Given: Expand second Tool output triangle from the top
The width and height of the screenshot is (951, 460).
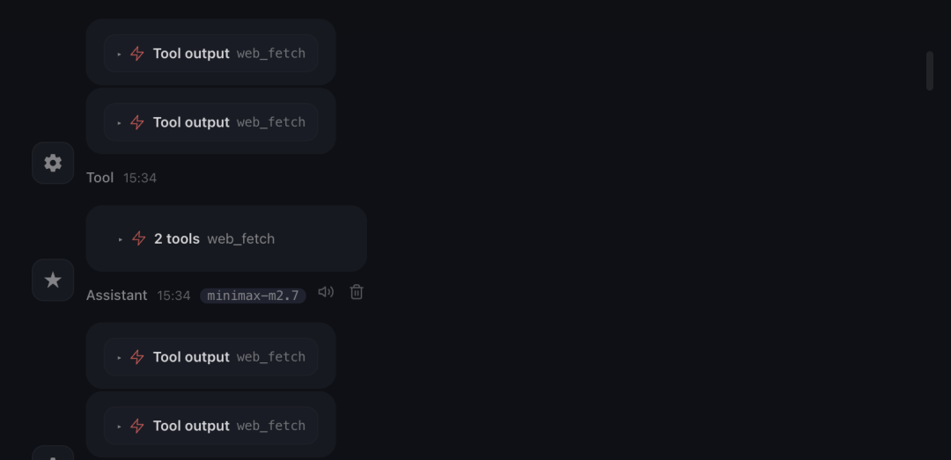Looking at the screenshot, I should tap(120, 123).
